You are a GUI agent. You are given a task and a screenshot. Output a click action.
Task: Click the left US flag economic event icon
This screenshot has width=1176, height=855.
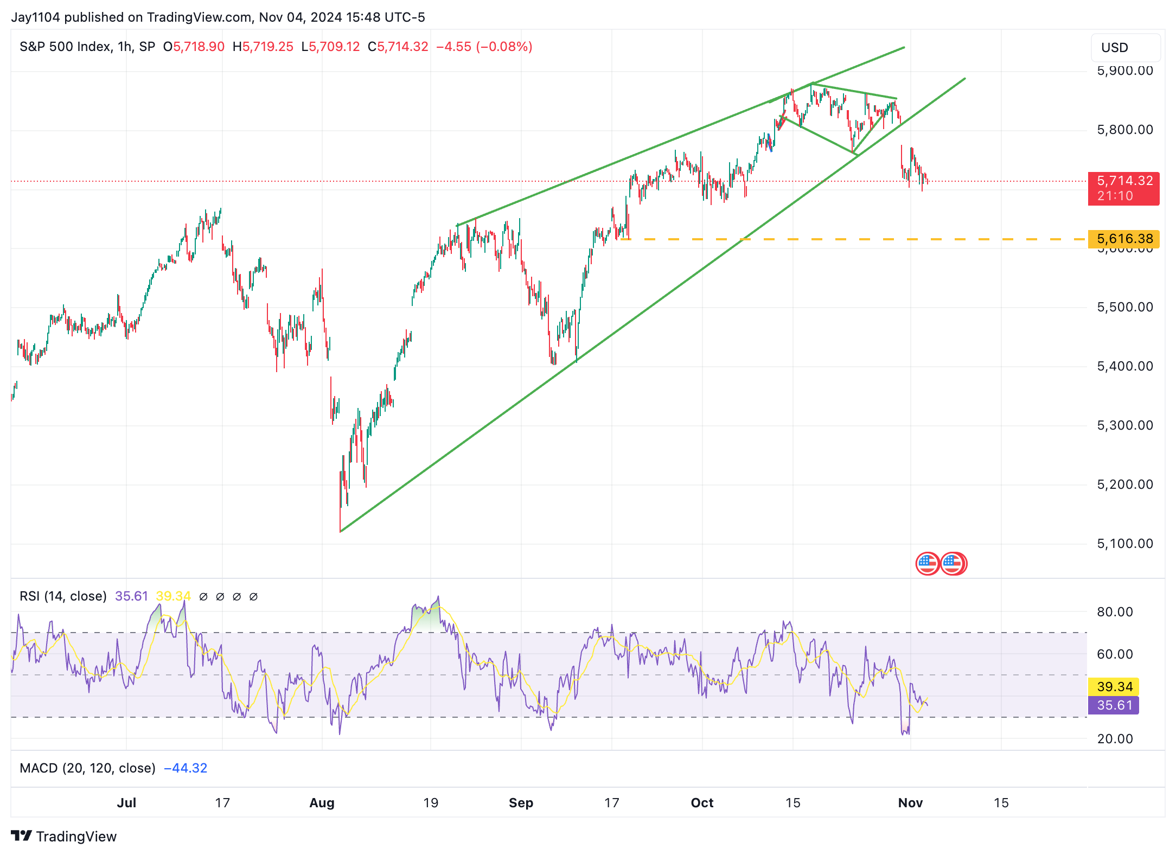click(927, 564)
